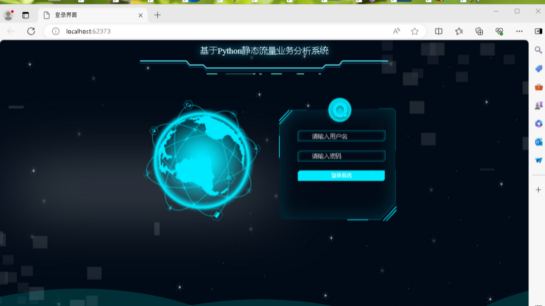Open Split screen view
545x306 pixels.
point(438,31)
